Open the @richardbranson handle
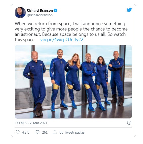The width and height of the screenshot is (143, 144). [x=40, y=15]
